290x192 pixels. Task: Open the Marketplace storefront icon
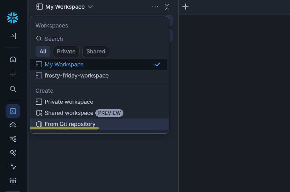[13, 181]
